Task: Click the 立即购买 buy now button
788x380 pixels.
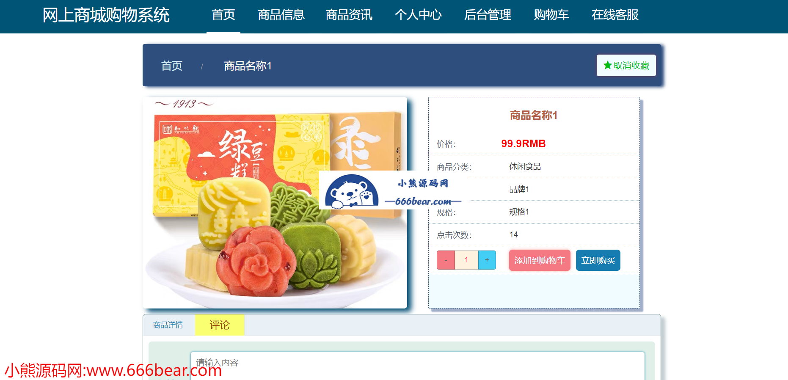Action: (598, 260)
